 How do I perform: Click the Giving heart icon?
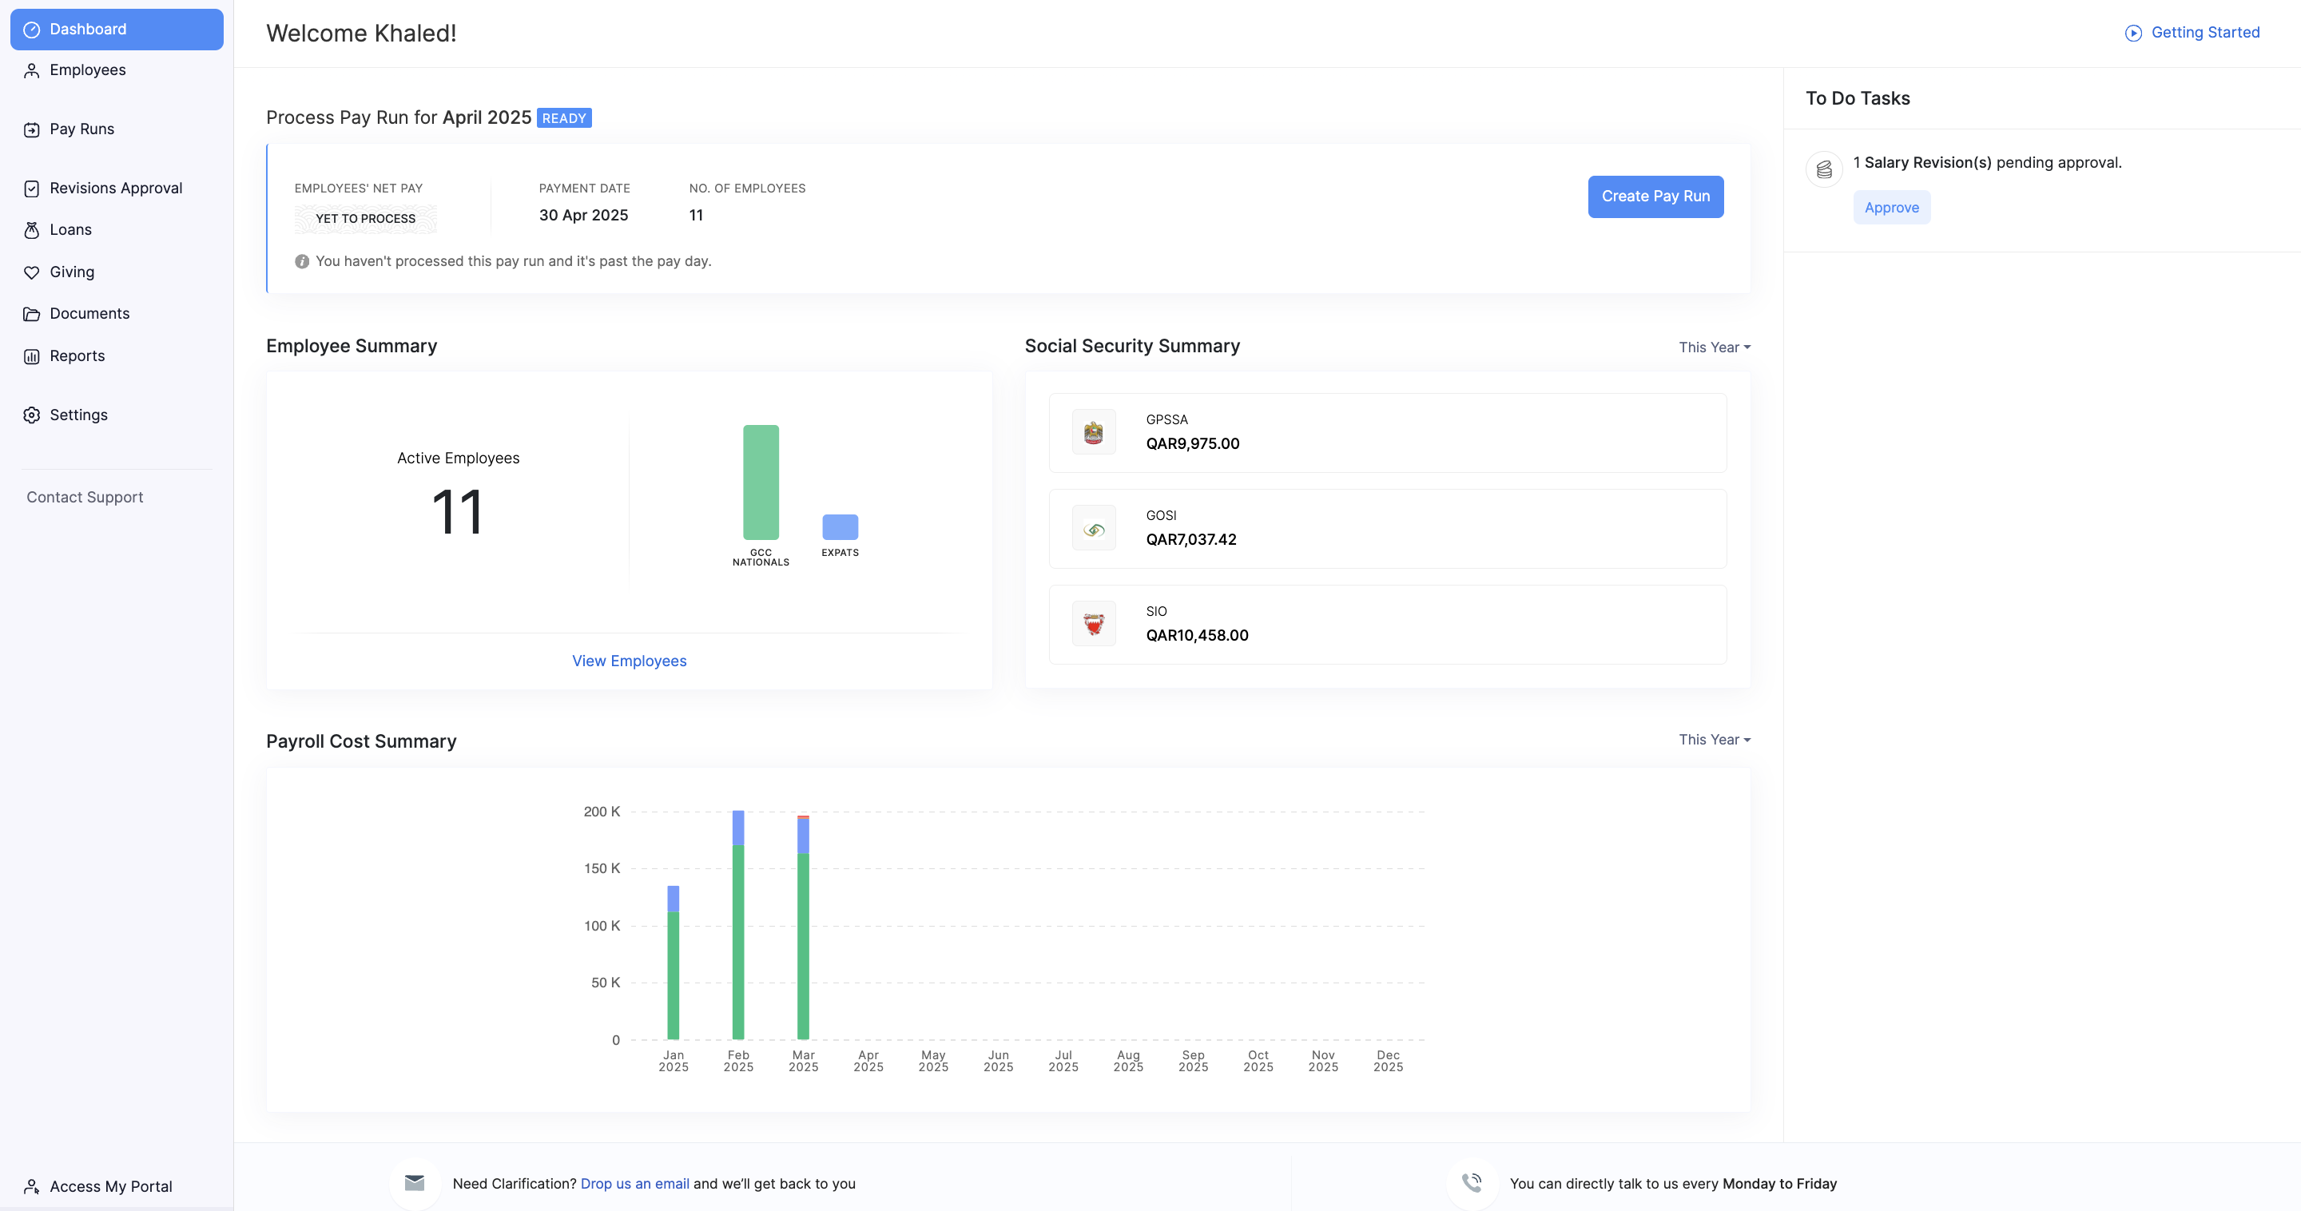pos(31,272)
